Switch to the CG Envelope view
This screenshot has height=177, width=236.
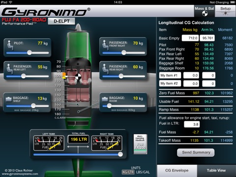pyautogui.click(x=177, y=171)
